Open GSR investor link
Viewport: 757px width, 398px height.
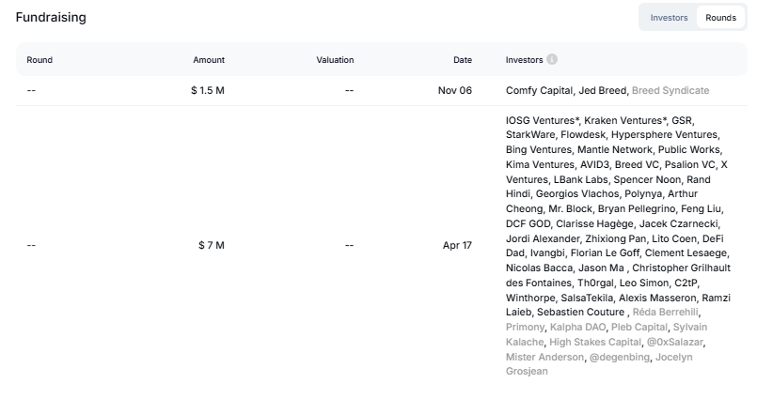point(681,120)
